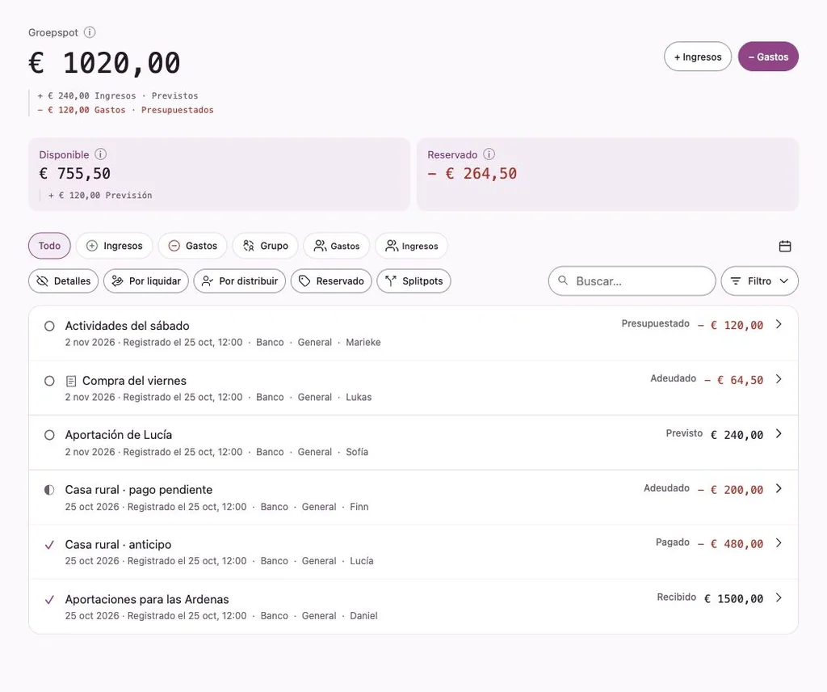Add expense with – Gastos button
This screenshot has height=692, width=827.
[768, 57]
